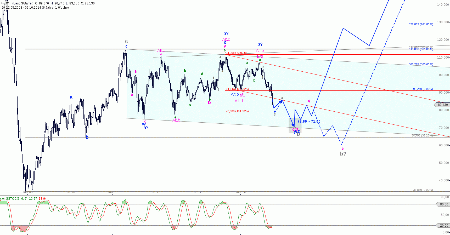Screen dimensions: 450x235
Task: Click the Jan 14 time axis label
Action: (240, 192)
